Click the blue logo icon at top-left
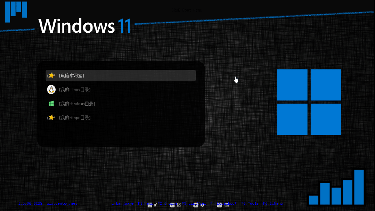The width and height of the screenshot is (375, 211). click(x=16, y=12)
